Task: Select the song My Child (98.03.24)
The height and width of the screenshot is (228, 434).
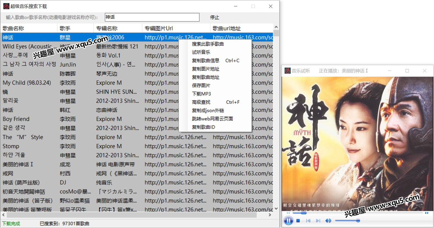Action: [x=27, y=83]
